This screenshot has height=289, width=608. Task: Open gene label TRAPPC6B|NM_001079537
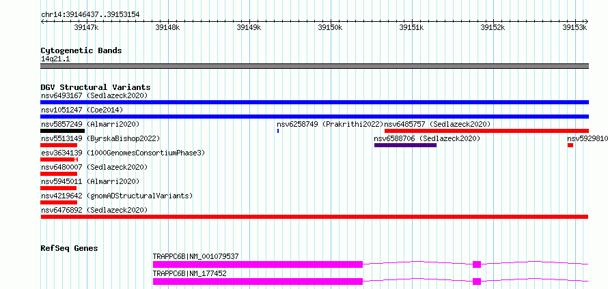pyautogui.click(x=196, y=256)
